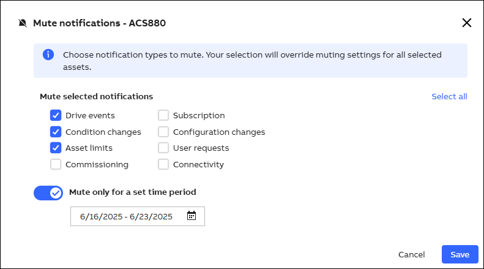This screenshot has height=269, width=484.
Task: Click the Select all link
Action: click(449, 96)
